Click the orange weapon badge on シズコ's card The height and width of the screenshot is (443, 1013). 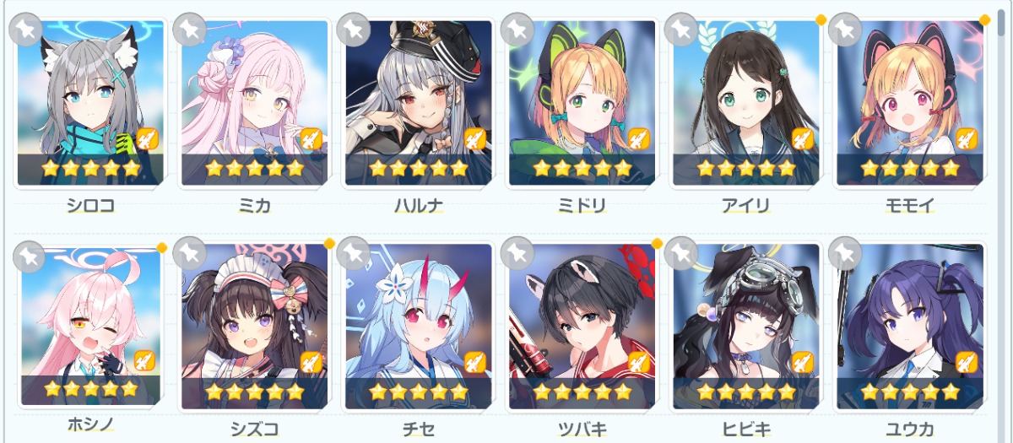[311, 362]
